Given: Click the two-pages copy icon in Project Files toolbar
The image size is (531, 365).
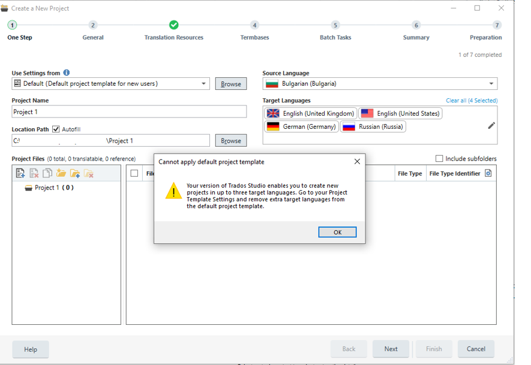Looking at the screenshot, I should 47,173.
